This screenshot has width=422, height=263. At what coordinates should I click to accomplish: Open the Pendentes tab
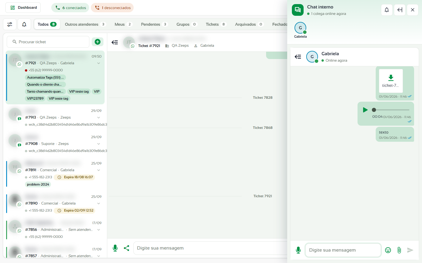click(154, 24)
